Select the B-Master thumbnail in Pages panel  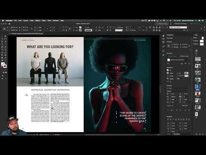[x=202, y=44]
